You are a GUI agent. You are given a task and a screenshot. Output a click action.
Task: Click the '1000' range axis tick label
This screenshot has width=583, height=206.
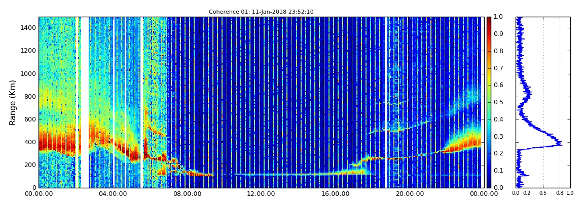tap(29, 74)
